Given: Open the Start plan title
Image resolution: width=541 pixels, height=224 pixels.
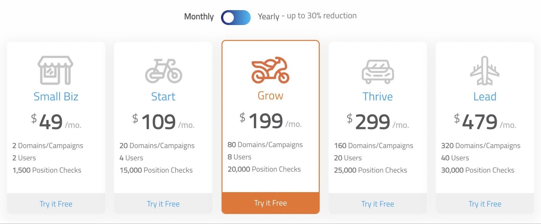Looking at the screenshot, I should (x=163, y=96).
